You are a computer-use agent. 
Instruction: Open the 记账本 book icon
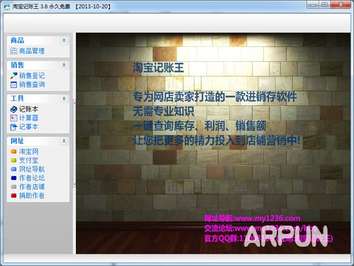pyautogui.click(x=14, y=109)
